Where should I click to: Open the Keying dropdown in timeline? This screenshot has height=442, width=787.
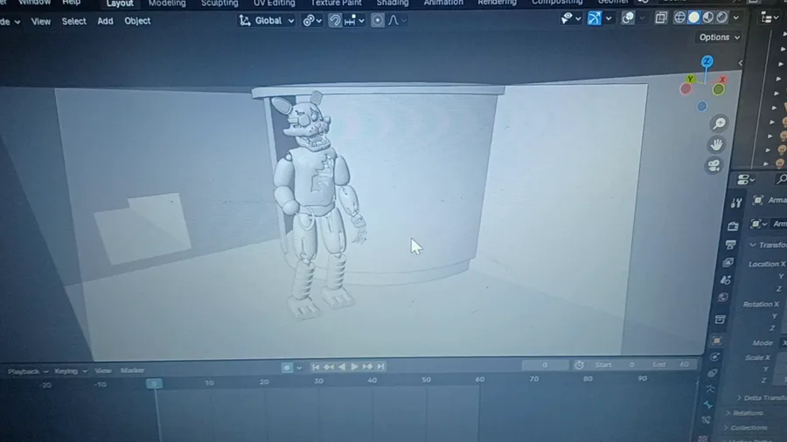[70, 371]
